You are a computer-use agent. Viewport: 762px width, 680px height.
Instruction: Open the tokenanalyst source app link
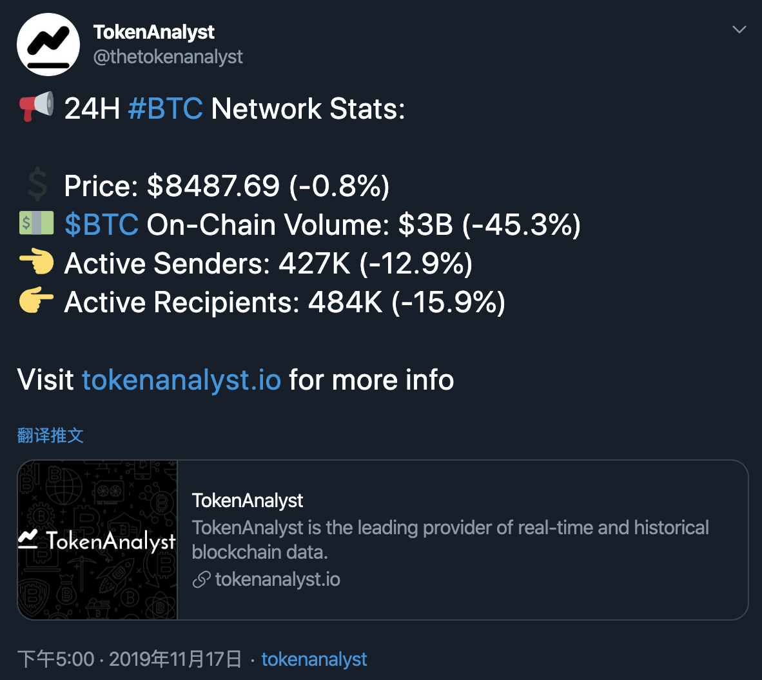[314, 659]
